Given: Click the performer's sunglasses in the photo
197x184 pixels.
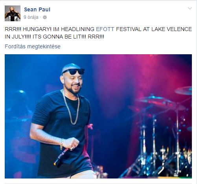Looking at the screenshot, I should tap(74, 72).
